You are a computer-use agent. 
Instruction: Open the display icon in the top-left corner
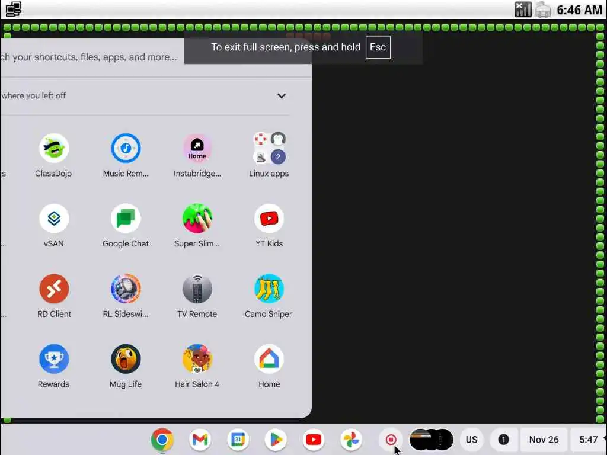coord(13,9)
